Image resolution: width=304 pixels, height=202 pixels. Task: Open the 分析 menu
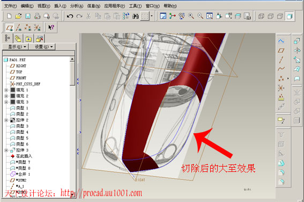(77, 6)
